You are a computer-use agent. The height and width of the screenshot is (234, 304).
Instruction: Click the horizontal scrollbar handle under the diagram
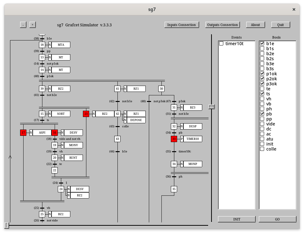(7, 225)
